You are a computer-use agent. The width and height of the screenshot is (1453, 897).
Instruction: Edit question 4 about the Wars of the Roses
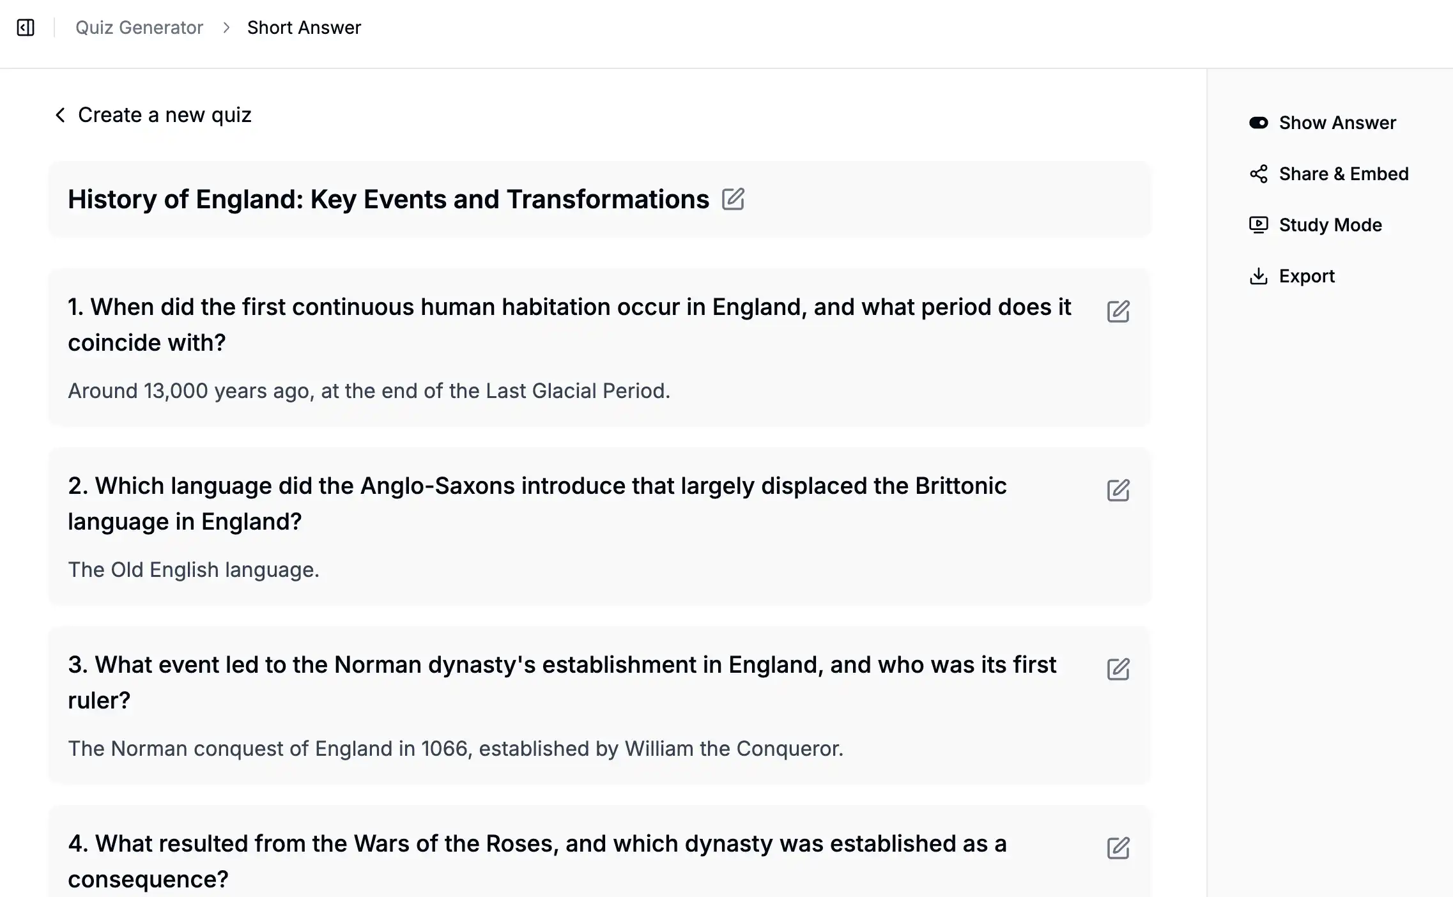pyautogui.click(x=1119, y=848)
